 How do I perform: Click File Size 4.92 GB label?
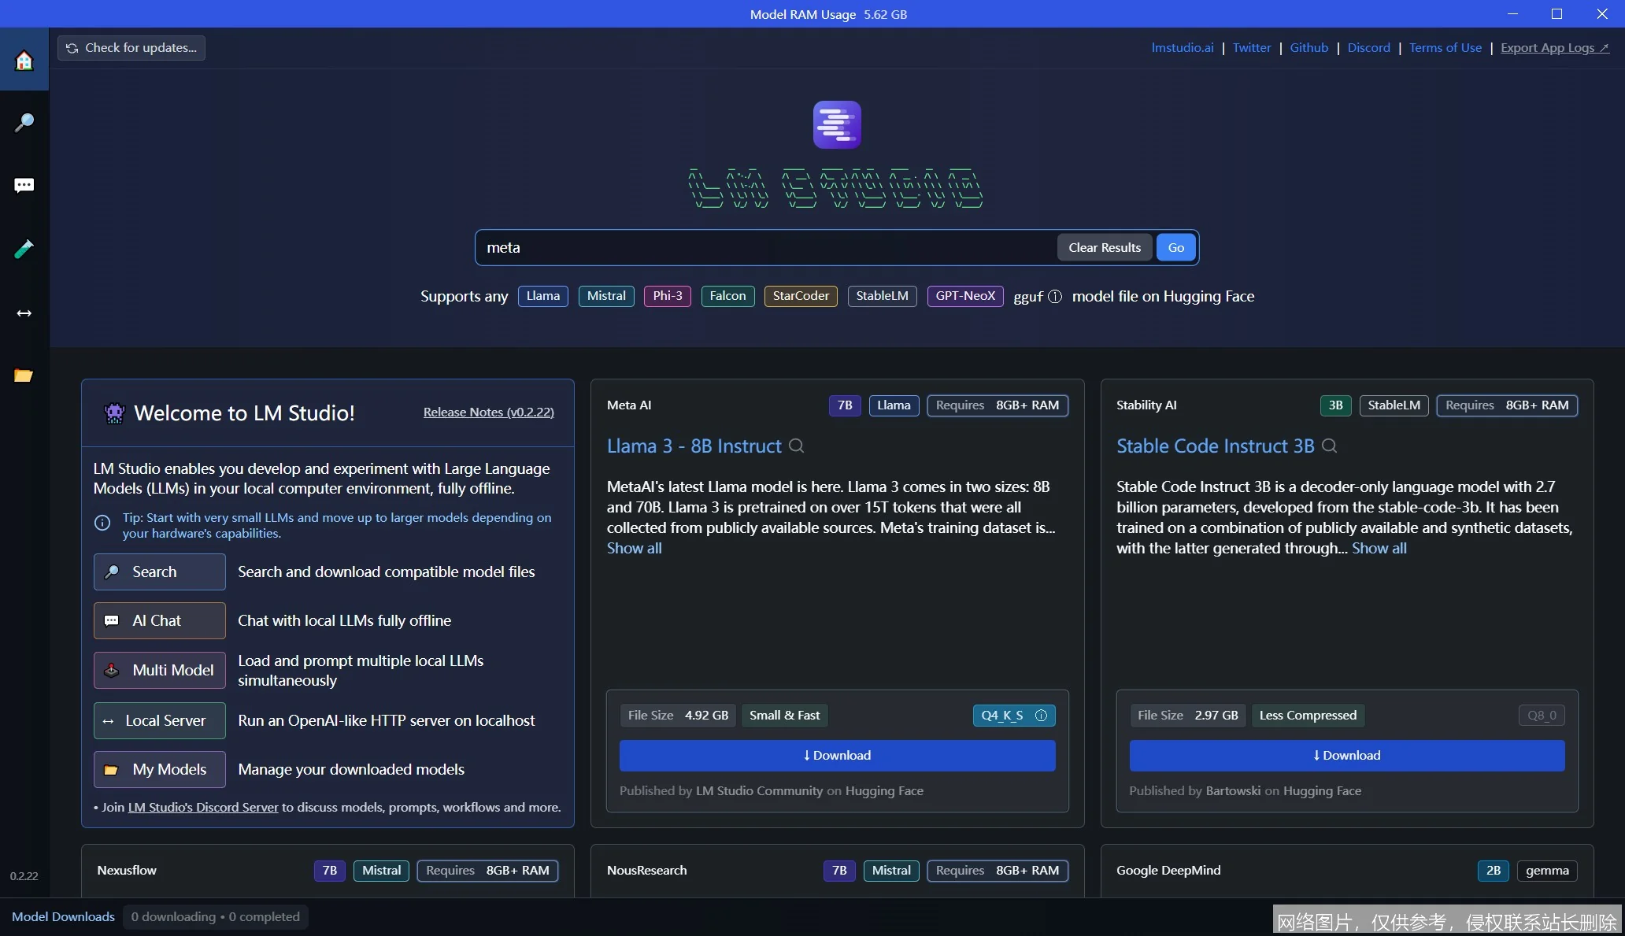click(x=678, y=716)
